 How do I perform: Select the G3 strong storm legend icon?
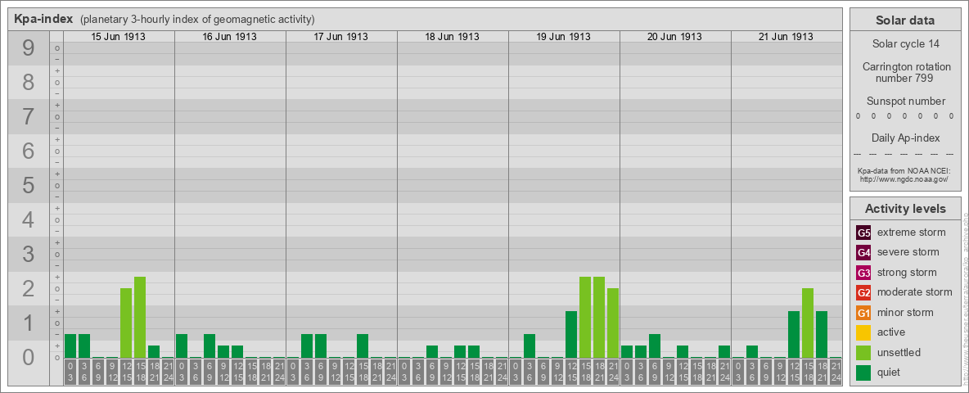pos(863,273)
